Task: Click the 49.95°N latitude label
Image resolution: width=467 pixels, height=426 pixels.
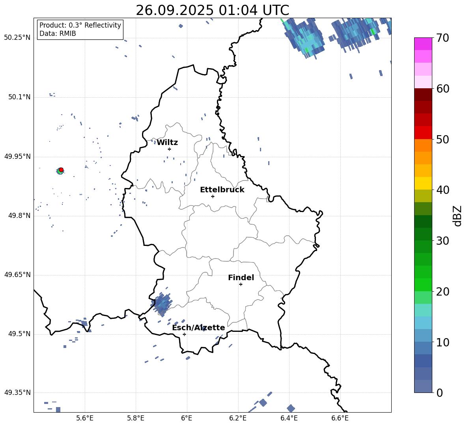Action: (17, 156)
